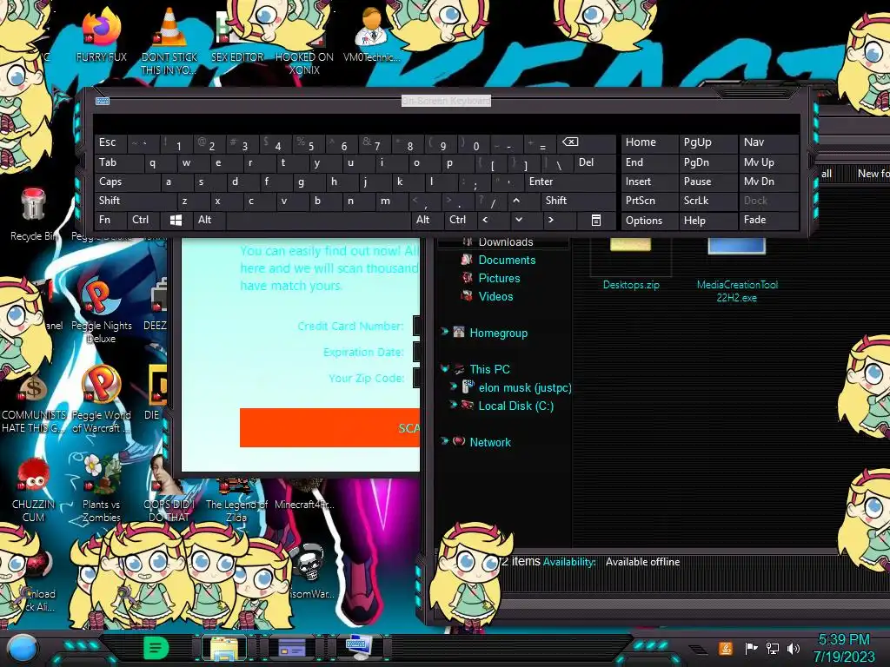Select the MediaCreationTool 22H2.exe file
This screenshot has height=667, width=890.
pos(737,271)
